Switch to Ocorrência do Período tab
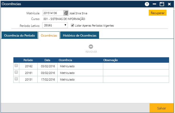The height and width of the screenshot is (113, 175). coord(20,36)
